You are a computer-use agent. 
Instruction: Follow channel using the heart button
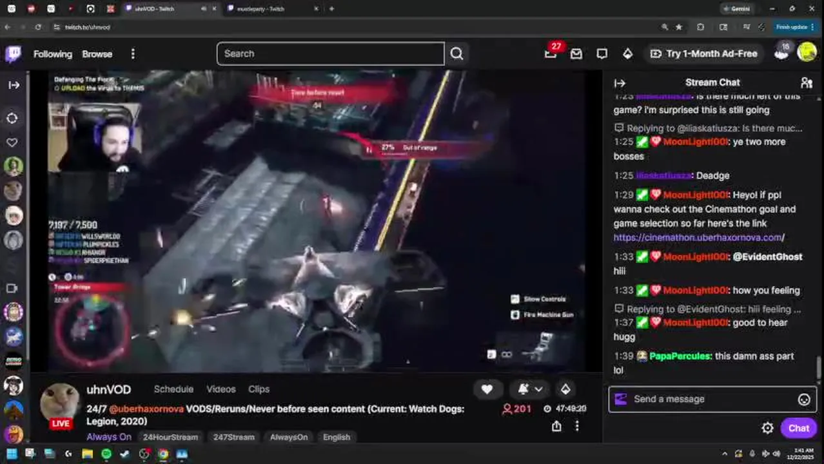click(487, 389)
